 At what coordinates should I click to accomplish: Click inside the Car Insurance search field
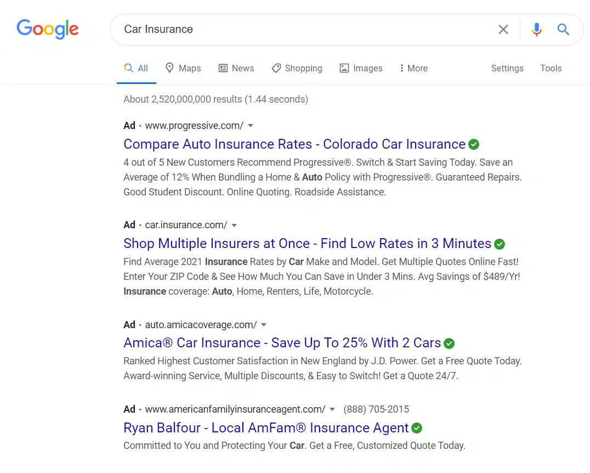coord(302,30)
